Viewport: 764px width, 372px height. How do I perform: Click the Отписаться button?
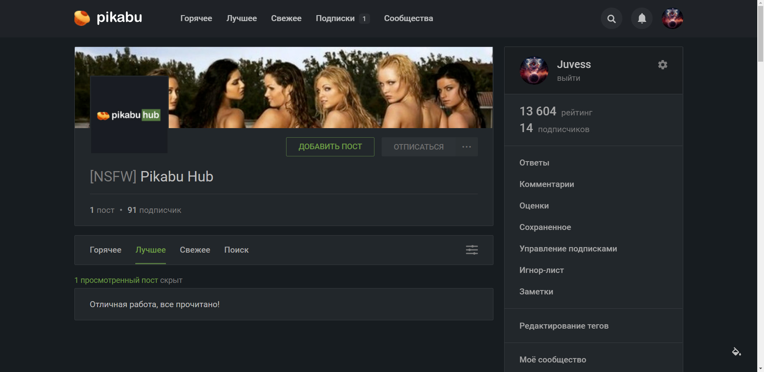click(419, 147)
